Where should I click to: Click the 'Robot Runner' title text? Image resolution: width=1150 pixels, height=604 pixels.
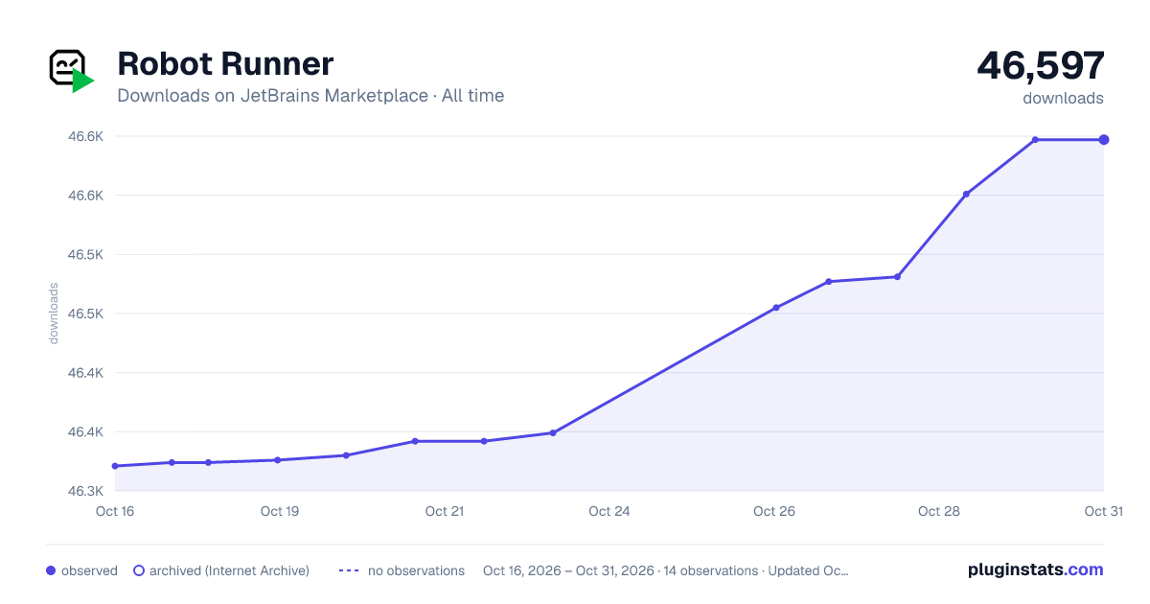point(225,64)
